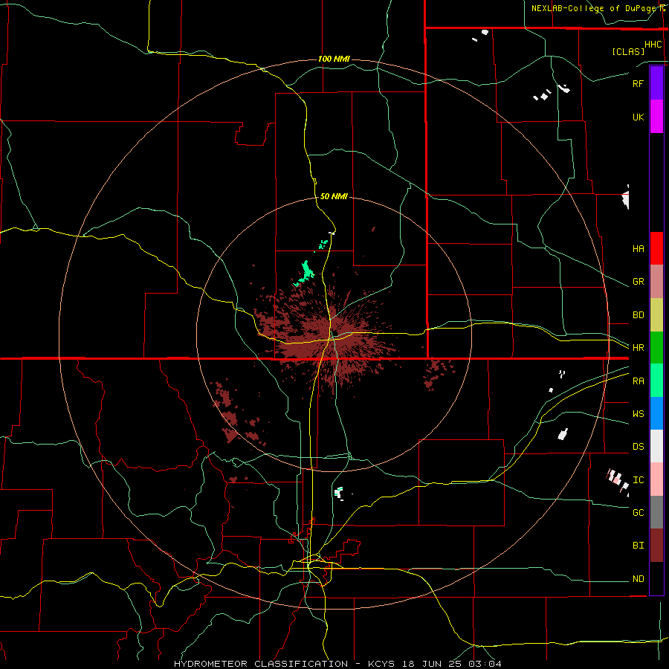Click the BI legend label

(x=638, y=546)
